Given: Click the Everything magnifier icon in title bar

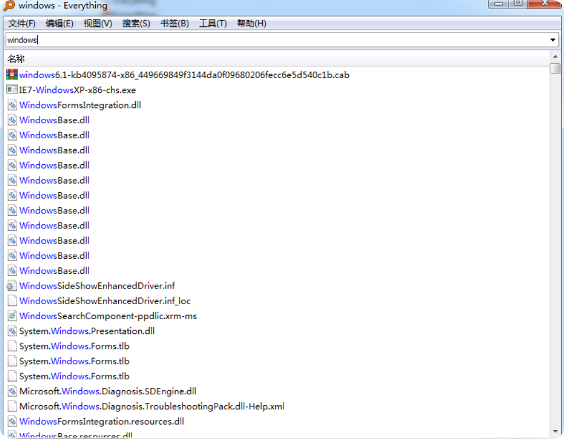Looking at the screenshot, I should coord(9,5).
